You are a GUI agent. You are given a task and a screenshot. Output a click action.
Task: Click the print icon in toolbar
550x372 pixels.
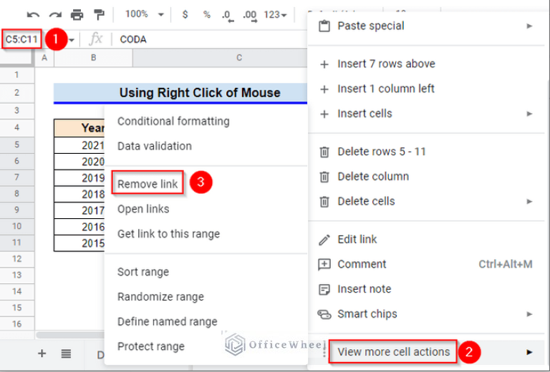pyautogui.click(x=77, y=14)
